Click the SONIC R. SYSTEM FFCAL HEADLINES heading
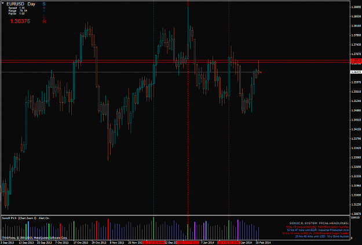Screen dimensions: 362x245 (319, 223)
